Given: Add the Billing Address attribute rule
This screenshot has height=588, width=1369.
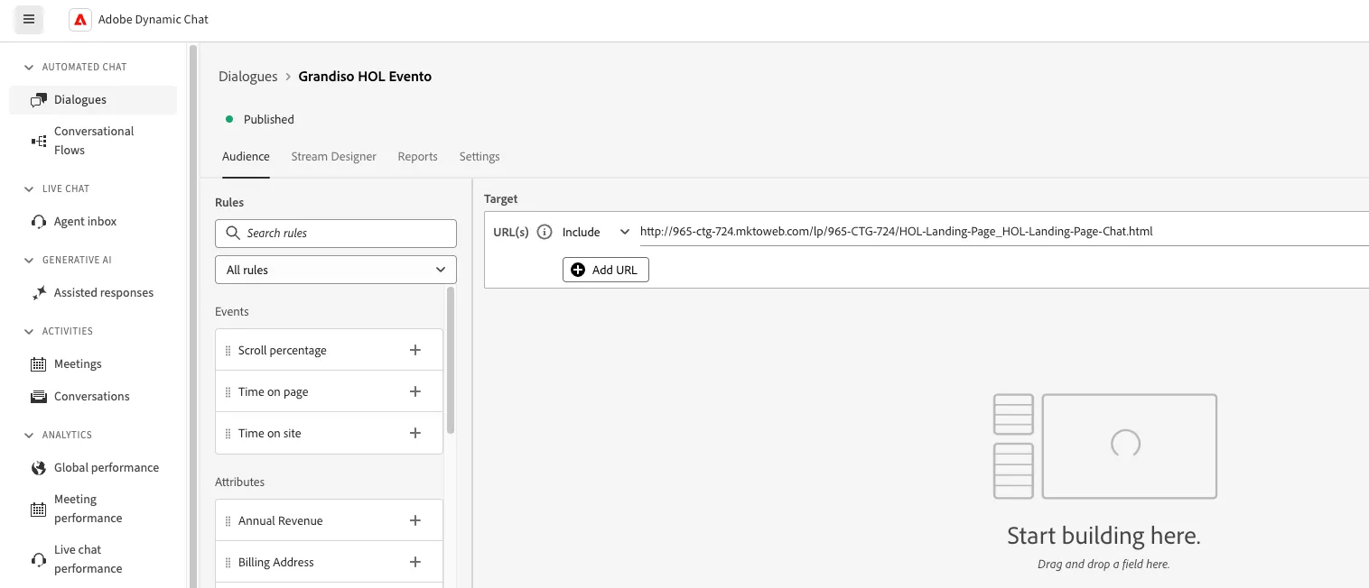Looking at the screenshot, I should 415,562.
